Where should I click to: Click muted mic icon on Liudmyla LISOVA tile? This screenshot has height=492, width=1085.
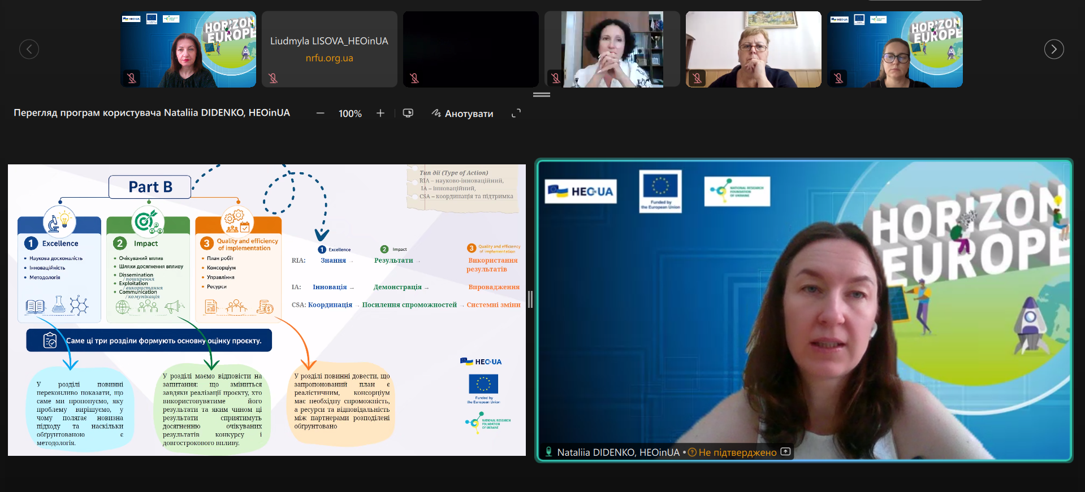(273, 78)
